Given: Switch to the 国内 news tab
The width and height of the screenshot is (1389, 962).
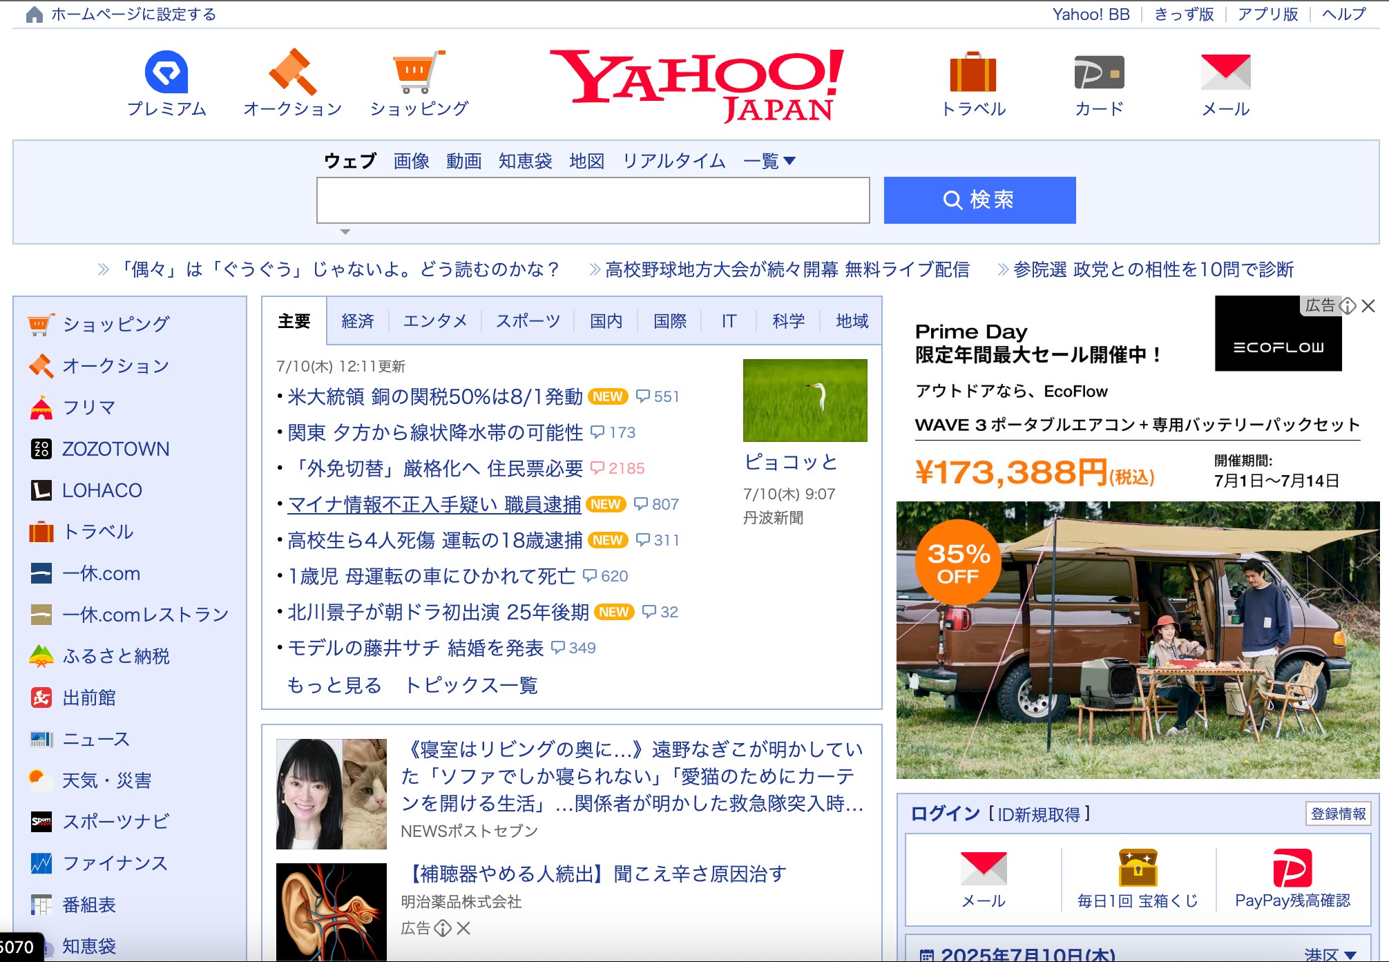Looking at the screenshot, I should pyautogui.click(x=606, y=321).
